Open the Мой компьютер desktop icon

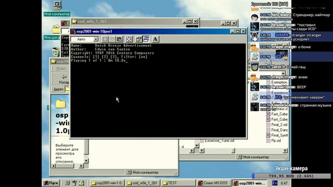pyautogui.click(x=57, y=8)
